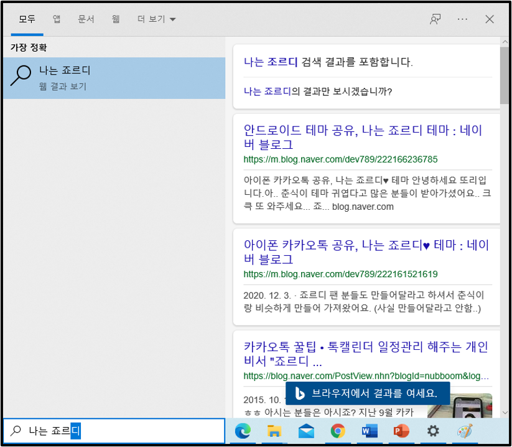Click 브라우저에서 결과를 여세요 button
Viewport: 512px width, 447px height.
pyautogui.click(x=368, y=393)
